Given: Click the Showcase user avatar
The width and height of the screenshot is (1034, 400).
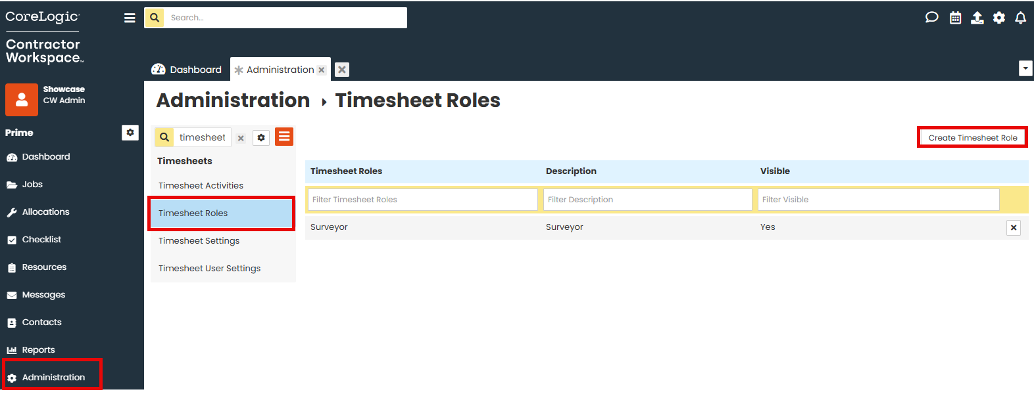Looking at the screenshot, I should coord(22,100).
